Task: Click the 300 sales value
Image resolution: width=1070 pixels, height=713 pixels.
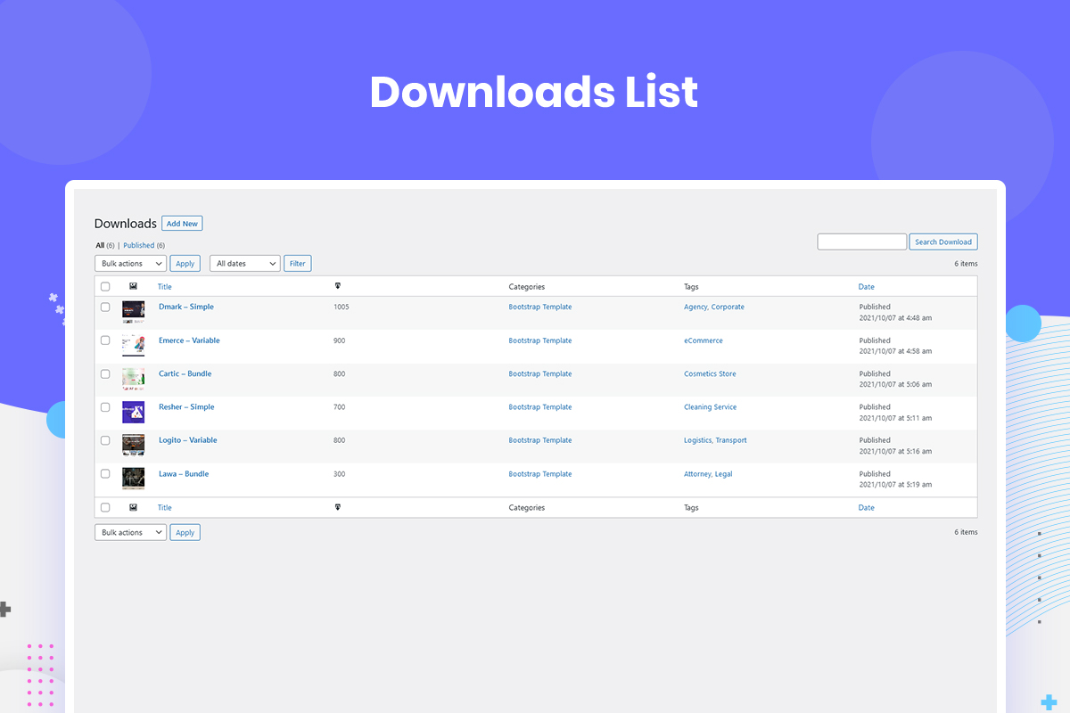Action: click(340, 473)
